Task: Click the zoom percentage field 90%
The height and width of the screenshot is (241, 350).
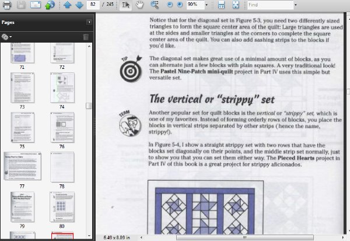Action: click(195, 5)
